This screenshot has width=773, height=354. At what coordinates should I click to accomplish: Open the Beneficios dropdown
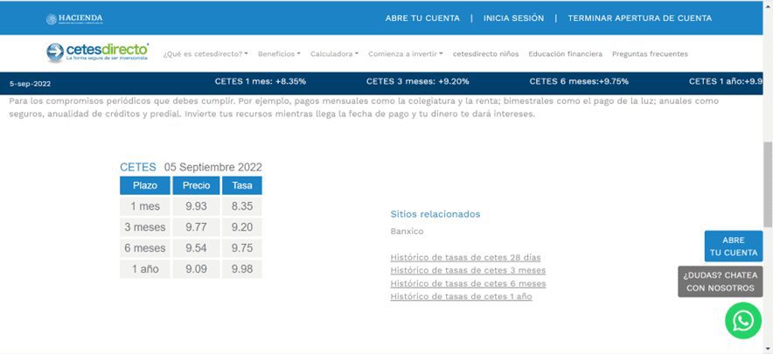279,54
